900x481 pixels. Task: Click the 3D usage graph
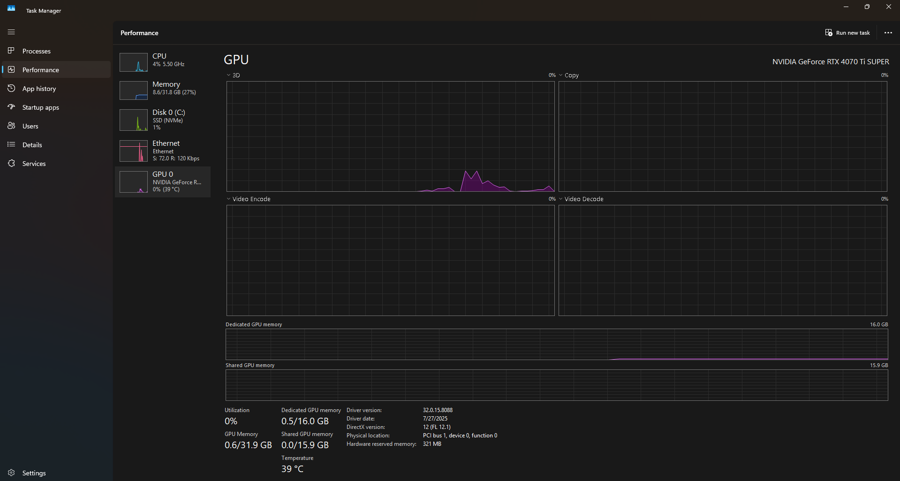click(x=390, y=136)
